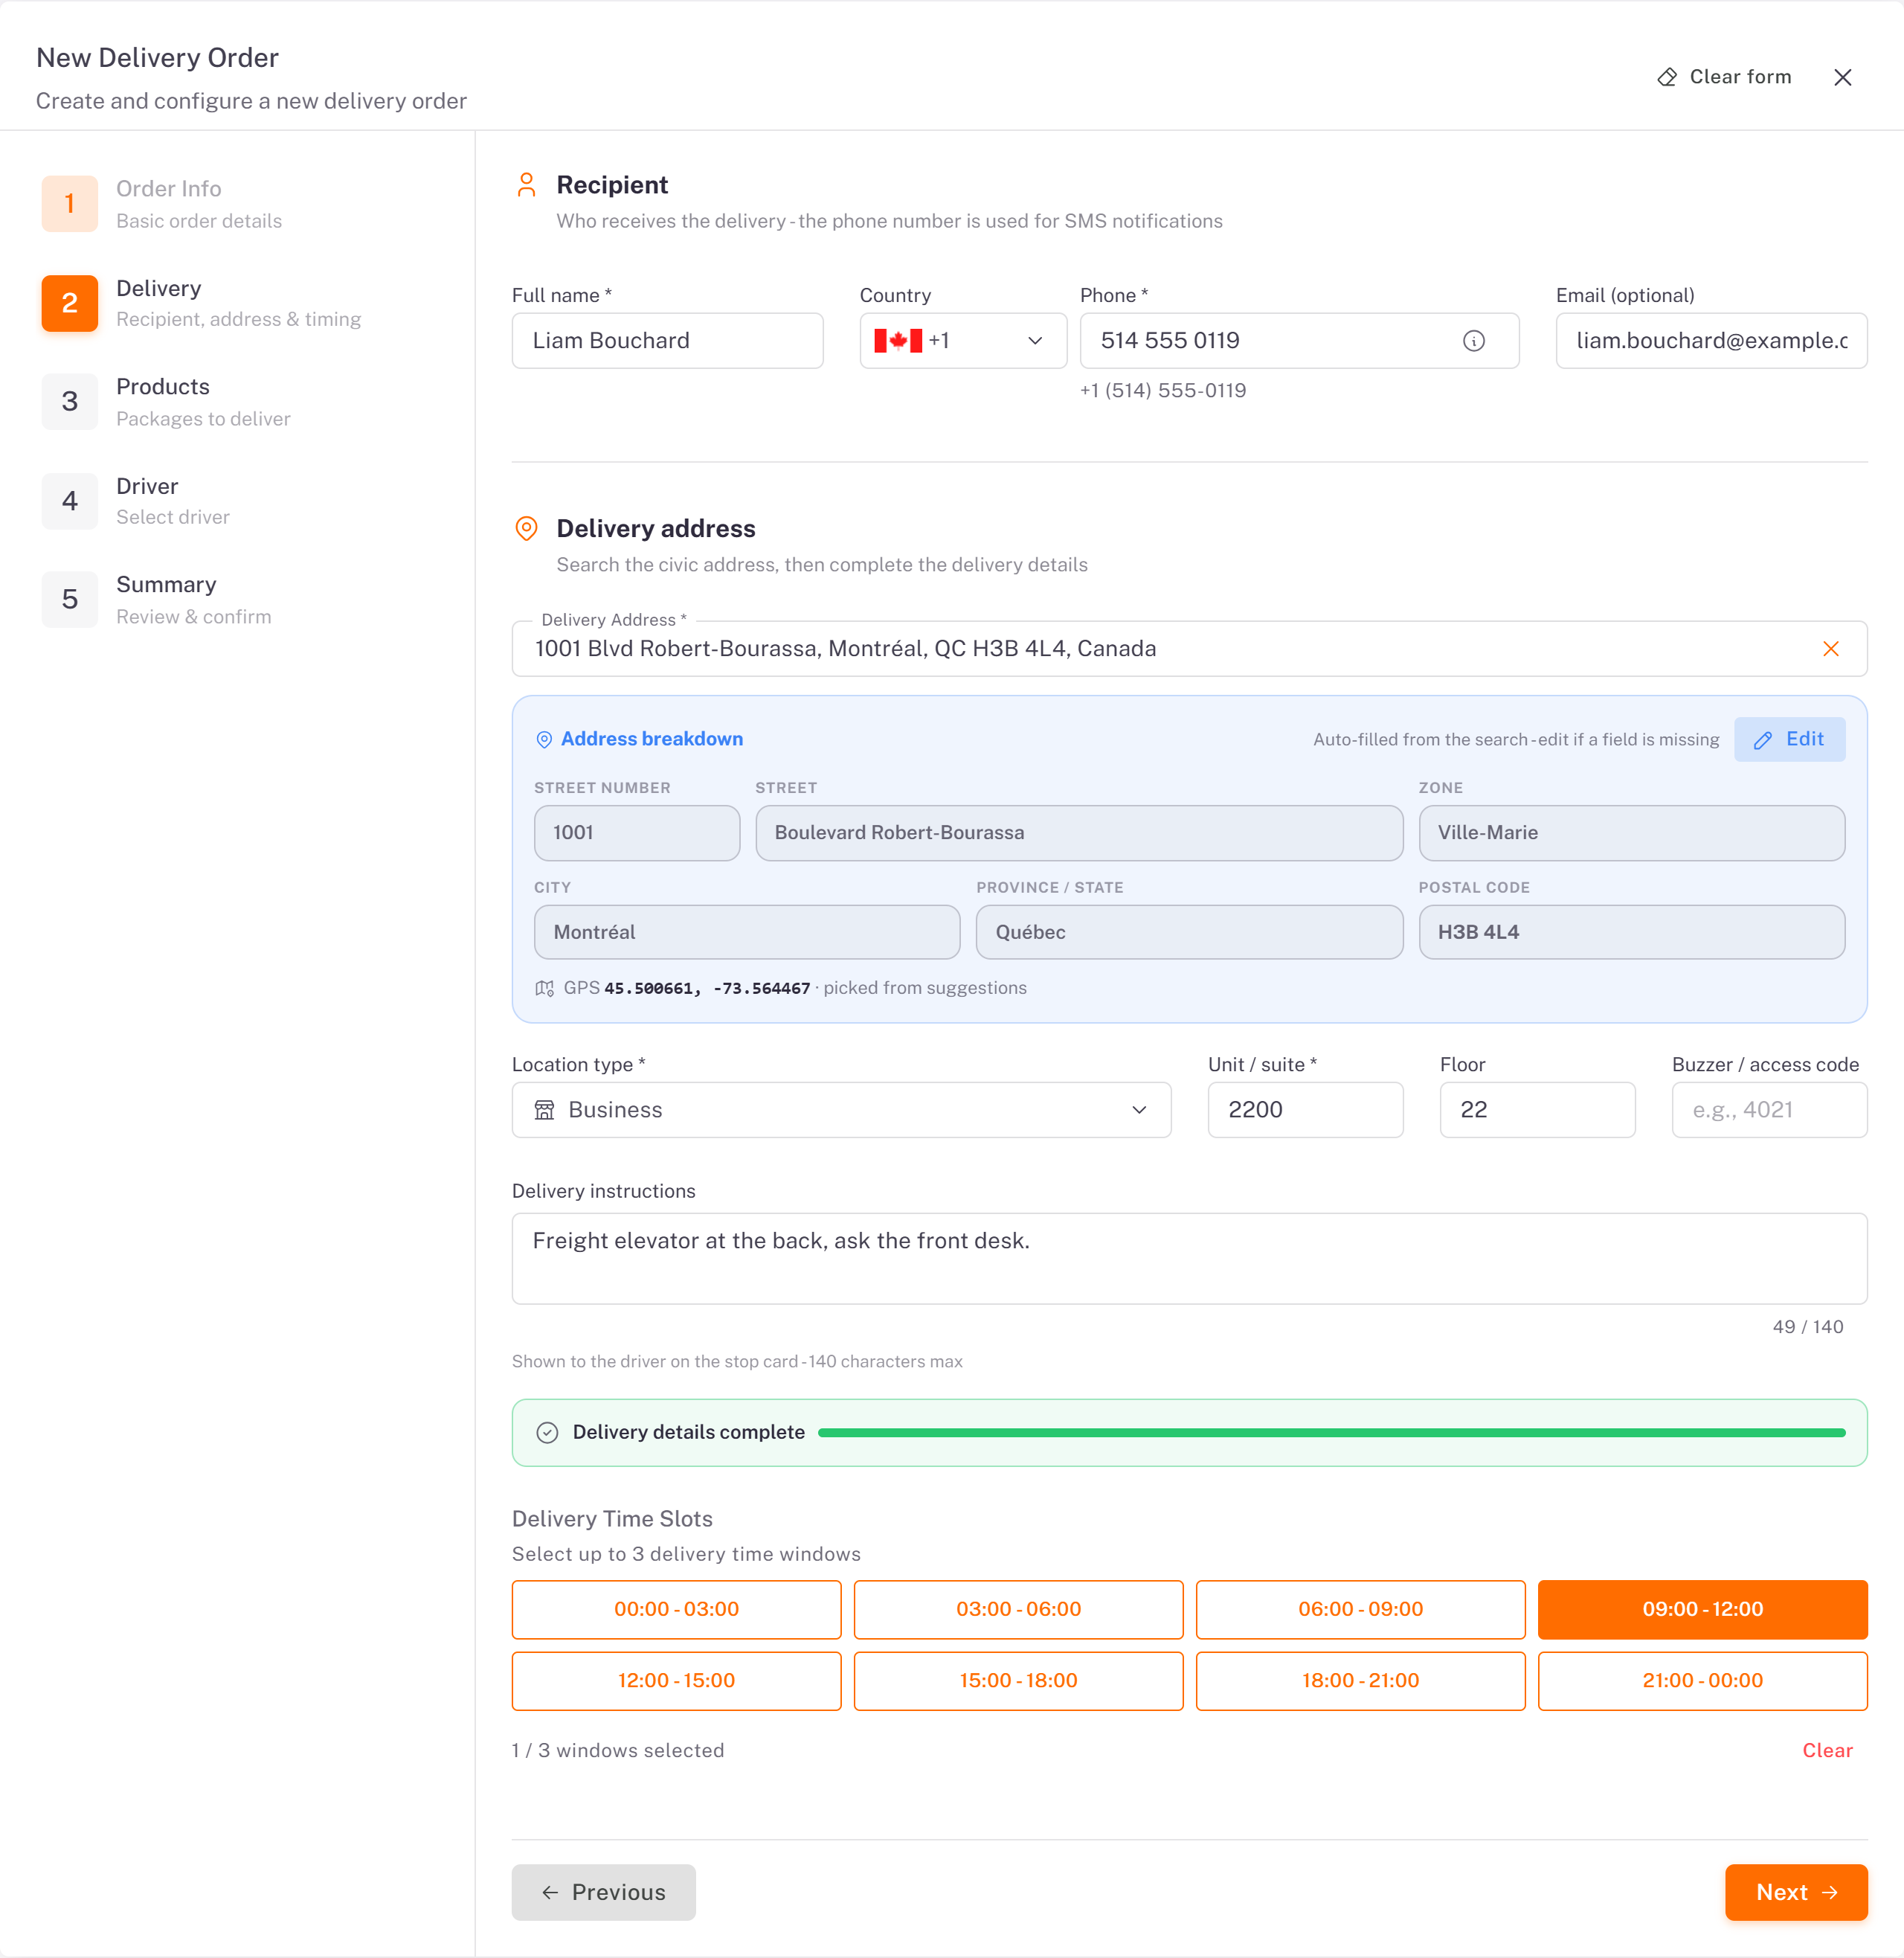
Task: Expand the Location type dropdown
Action: [841, 1110]
